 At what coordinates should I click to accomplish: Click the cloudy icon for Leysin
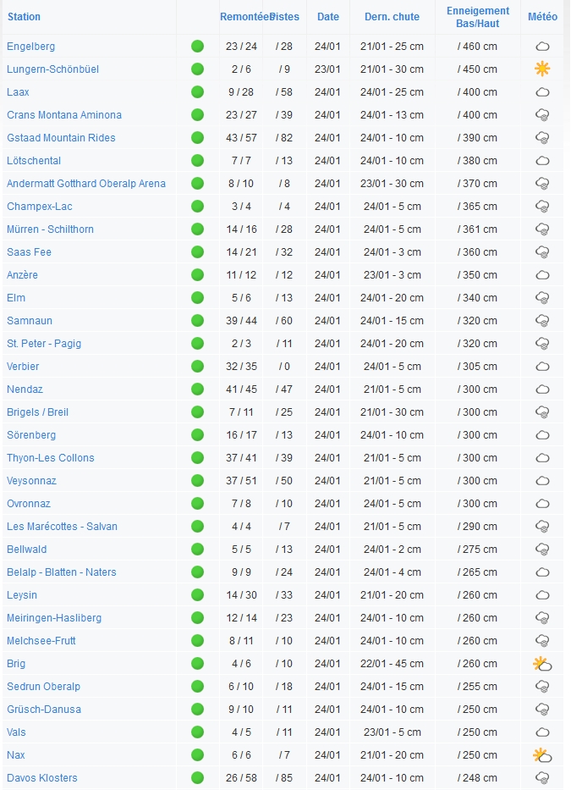tap(542, 595)
